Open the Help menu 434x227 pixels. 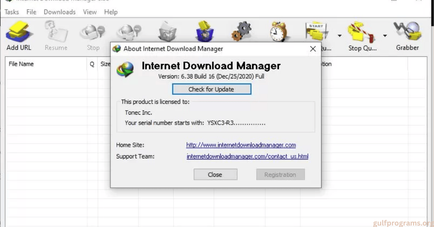[111, 12]
